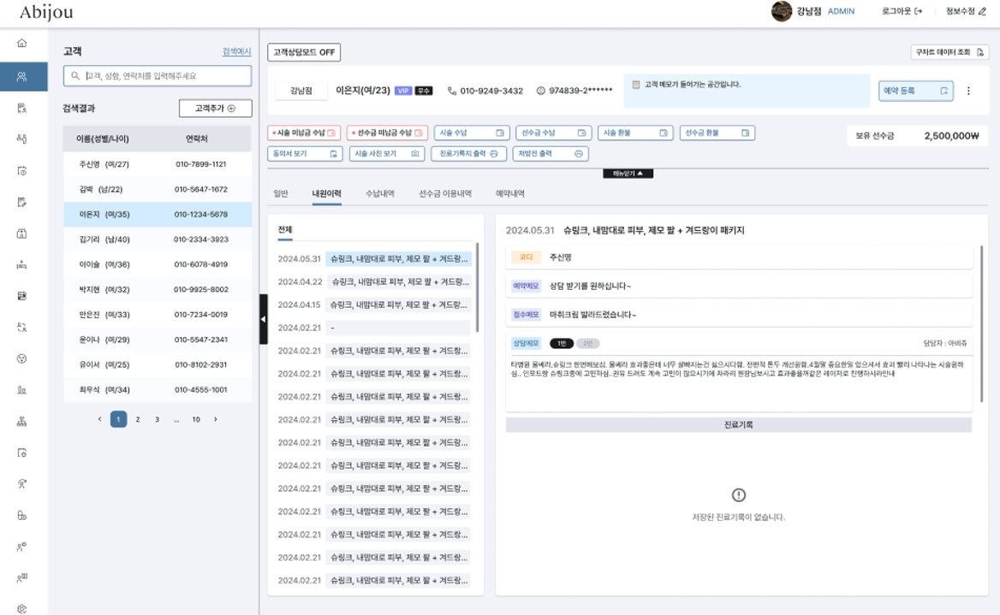Screen dimensions: 1000x615
Task: Click the magnifier icon in search box
Action: [x=75, y=76]
